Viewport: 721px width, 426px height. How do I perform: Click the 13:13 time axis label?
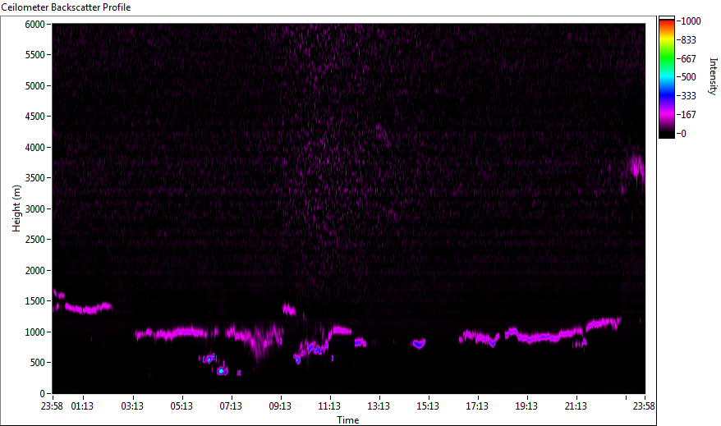379,406
